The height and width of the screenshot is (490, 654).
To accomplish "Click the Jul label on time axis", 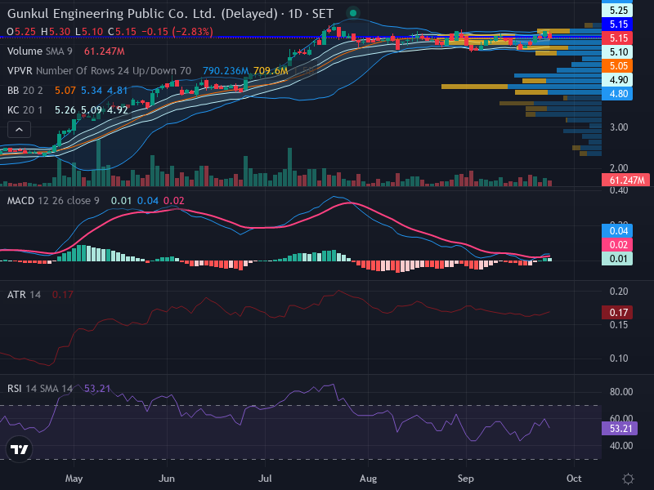I will tap(265, 479).
